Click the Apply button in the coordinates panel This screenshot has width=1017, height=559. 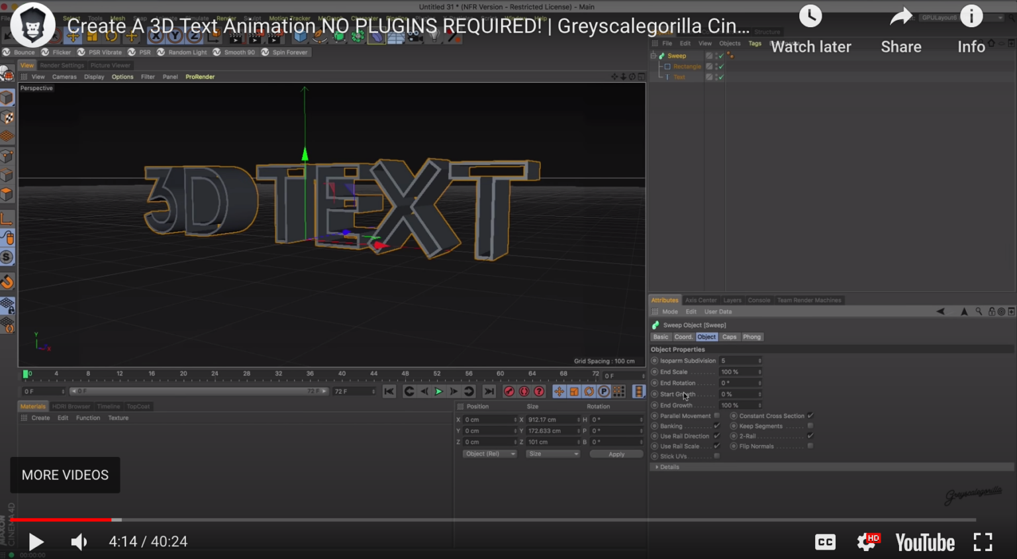(616, 454)
